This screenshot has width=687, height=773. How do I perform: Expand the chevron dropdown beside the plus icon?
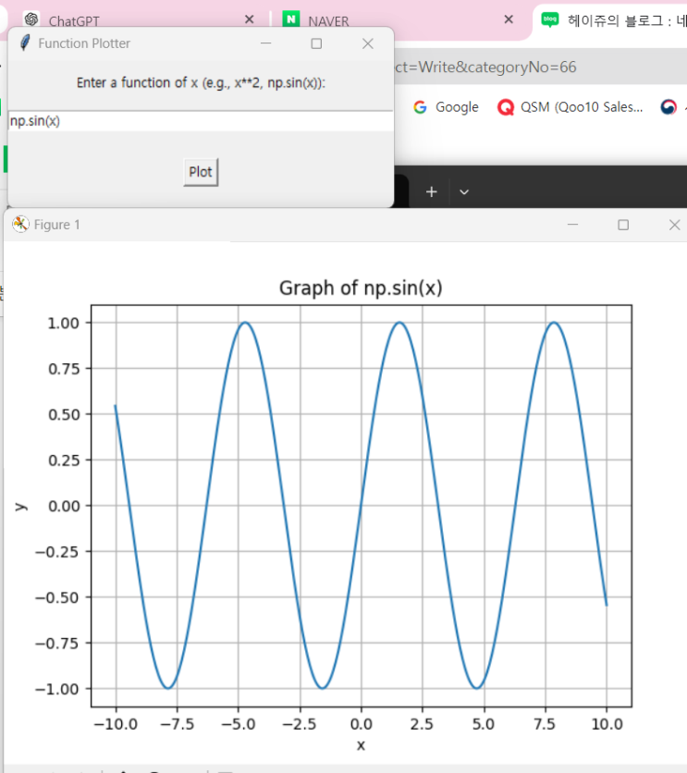[x=464, y=191]
